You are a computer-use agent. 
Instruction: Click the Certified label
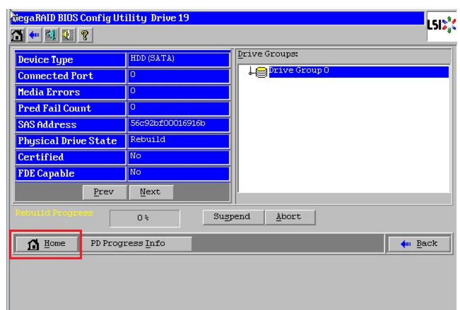[x=41, y=157]
